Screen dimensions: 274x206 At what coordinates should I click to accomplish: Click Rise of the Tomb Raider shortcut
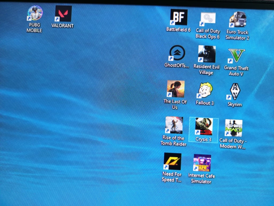click(x=174, y=125)
